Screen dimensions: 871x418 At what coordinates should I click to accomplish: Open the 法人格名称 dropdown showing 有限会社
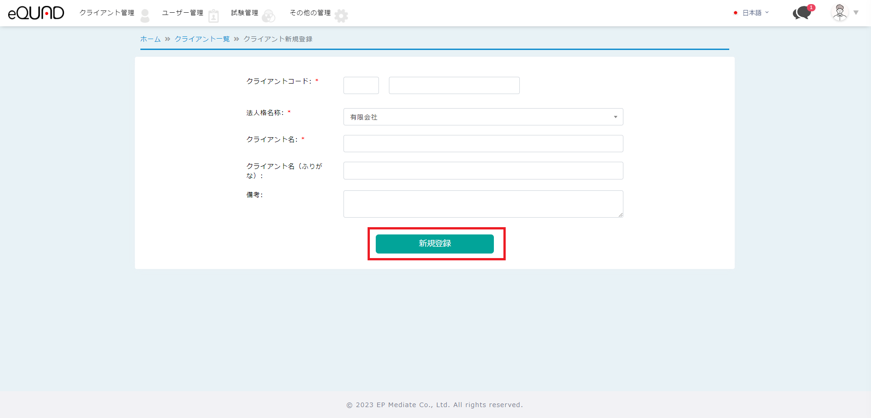pos(483,117)
